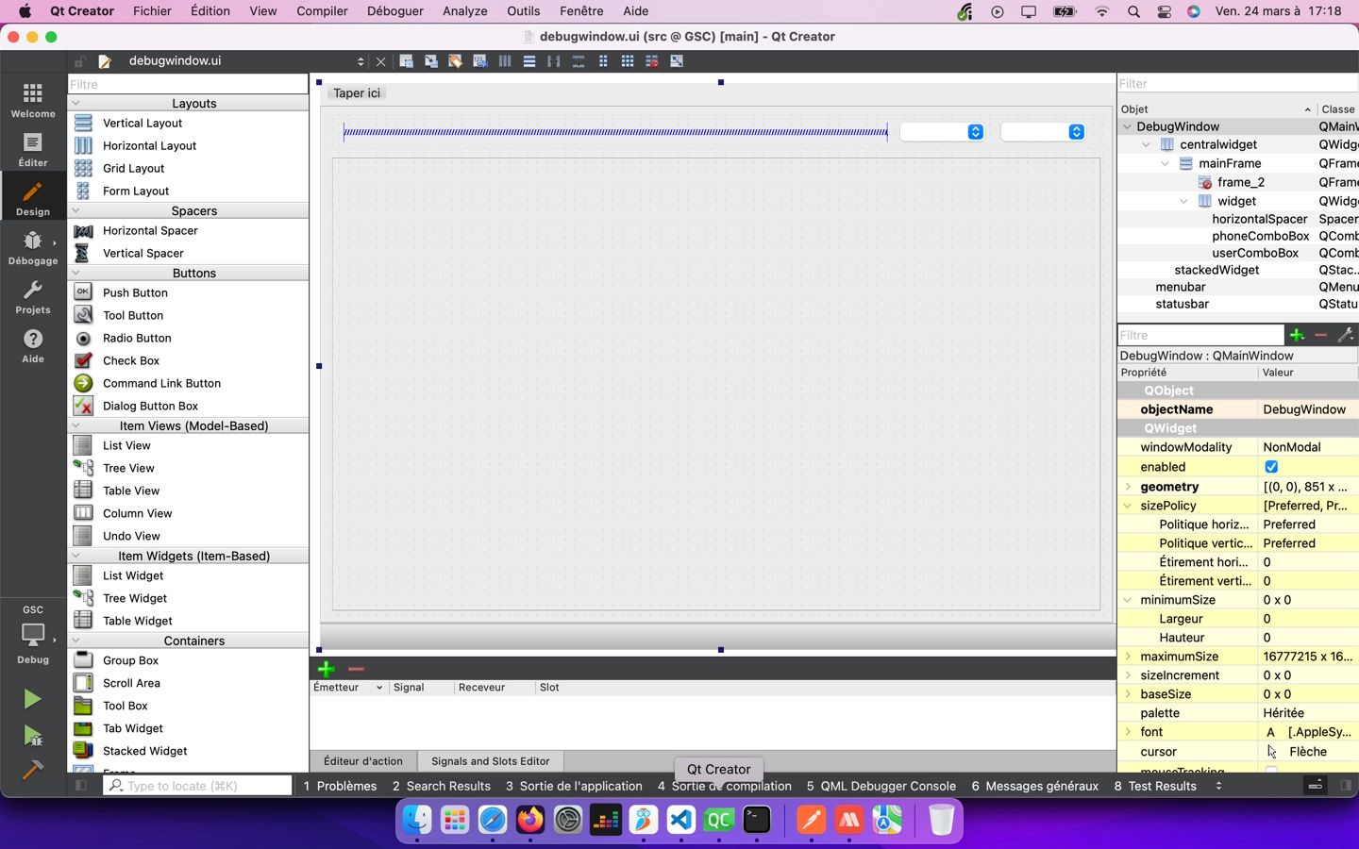The height and width of the screenshot is (849, 1359).
Task: Build project with hammer icon
Action: point(32,770)
